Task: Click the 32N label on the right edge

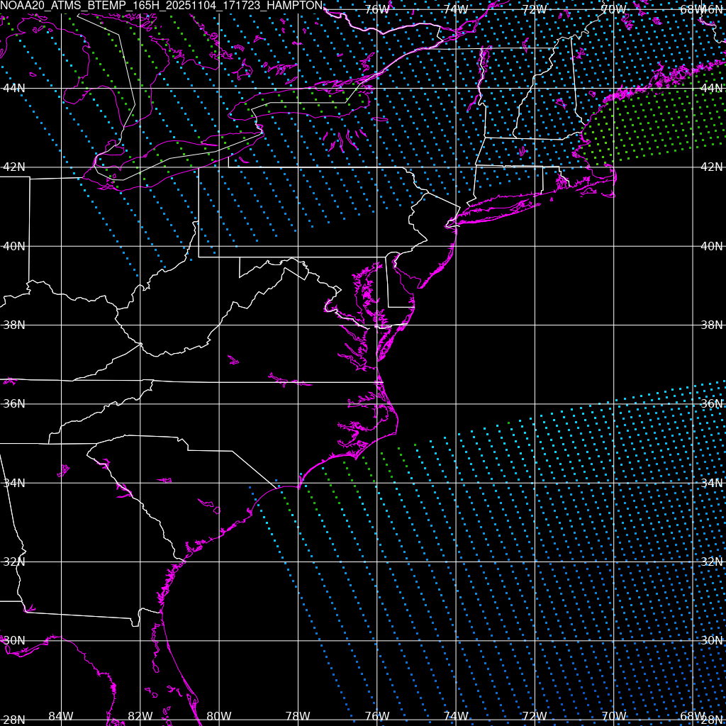Action: (x=711, y=562)
